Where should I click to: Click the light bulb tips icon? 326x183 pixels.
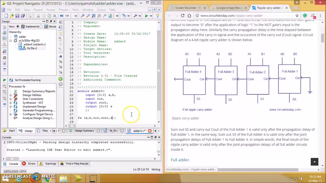pyautogui.click(x=157, y=16)
